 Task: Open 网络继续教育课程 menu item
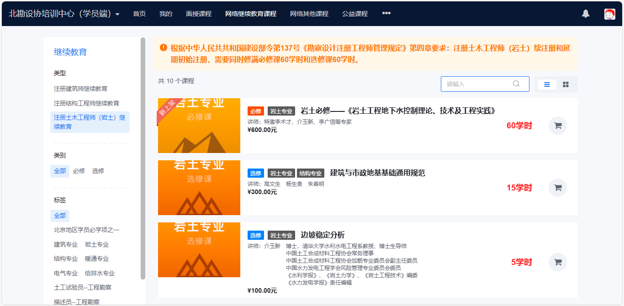pos(251,14)
